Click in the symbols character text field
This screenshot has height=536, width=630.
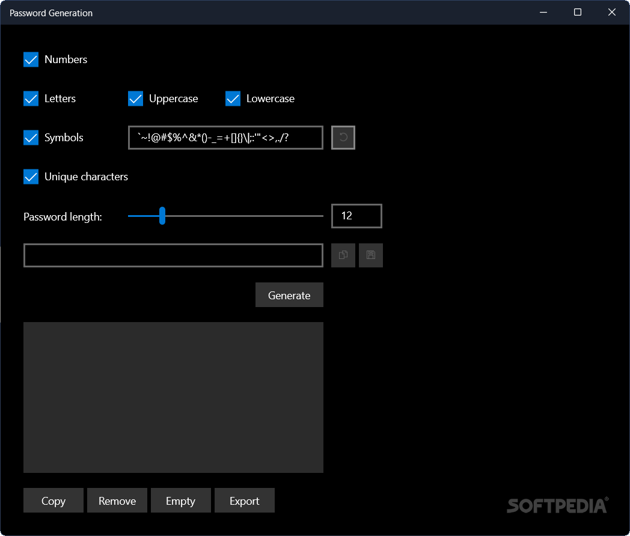(226, 138)
